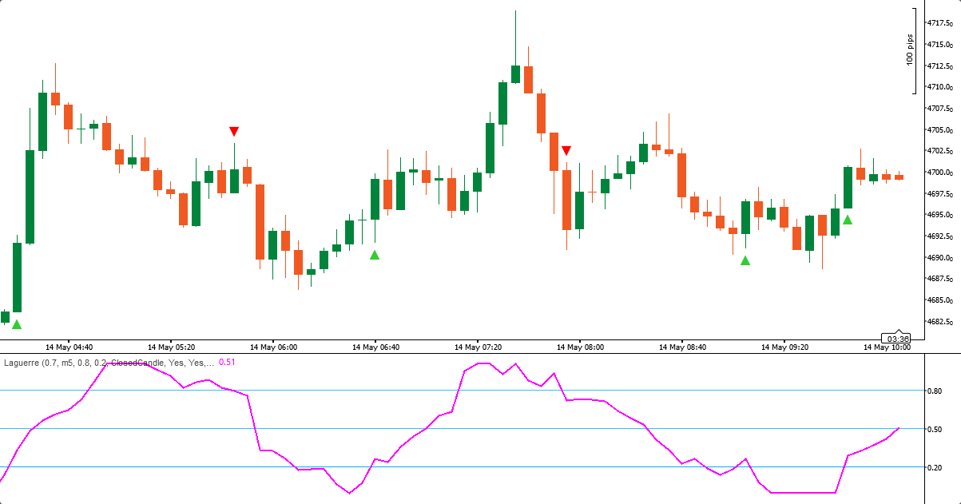The height and width of the screenshot is (504, 961).
Task: Click the 4715.0 price axis label
Action: pyautogui.click(x=939, y=45)
